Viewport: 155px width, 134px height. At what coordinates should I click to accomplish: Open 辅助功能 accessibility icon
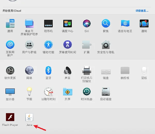coord(48,44)
